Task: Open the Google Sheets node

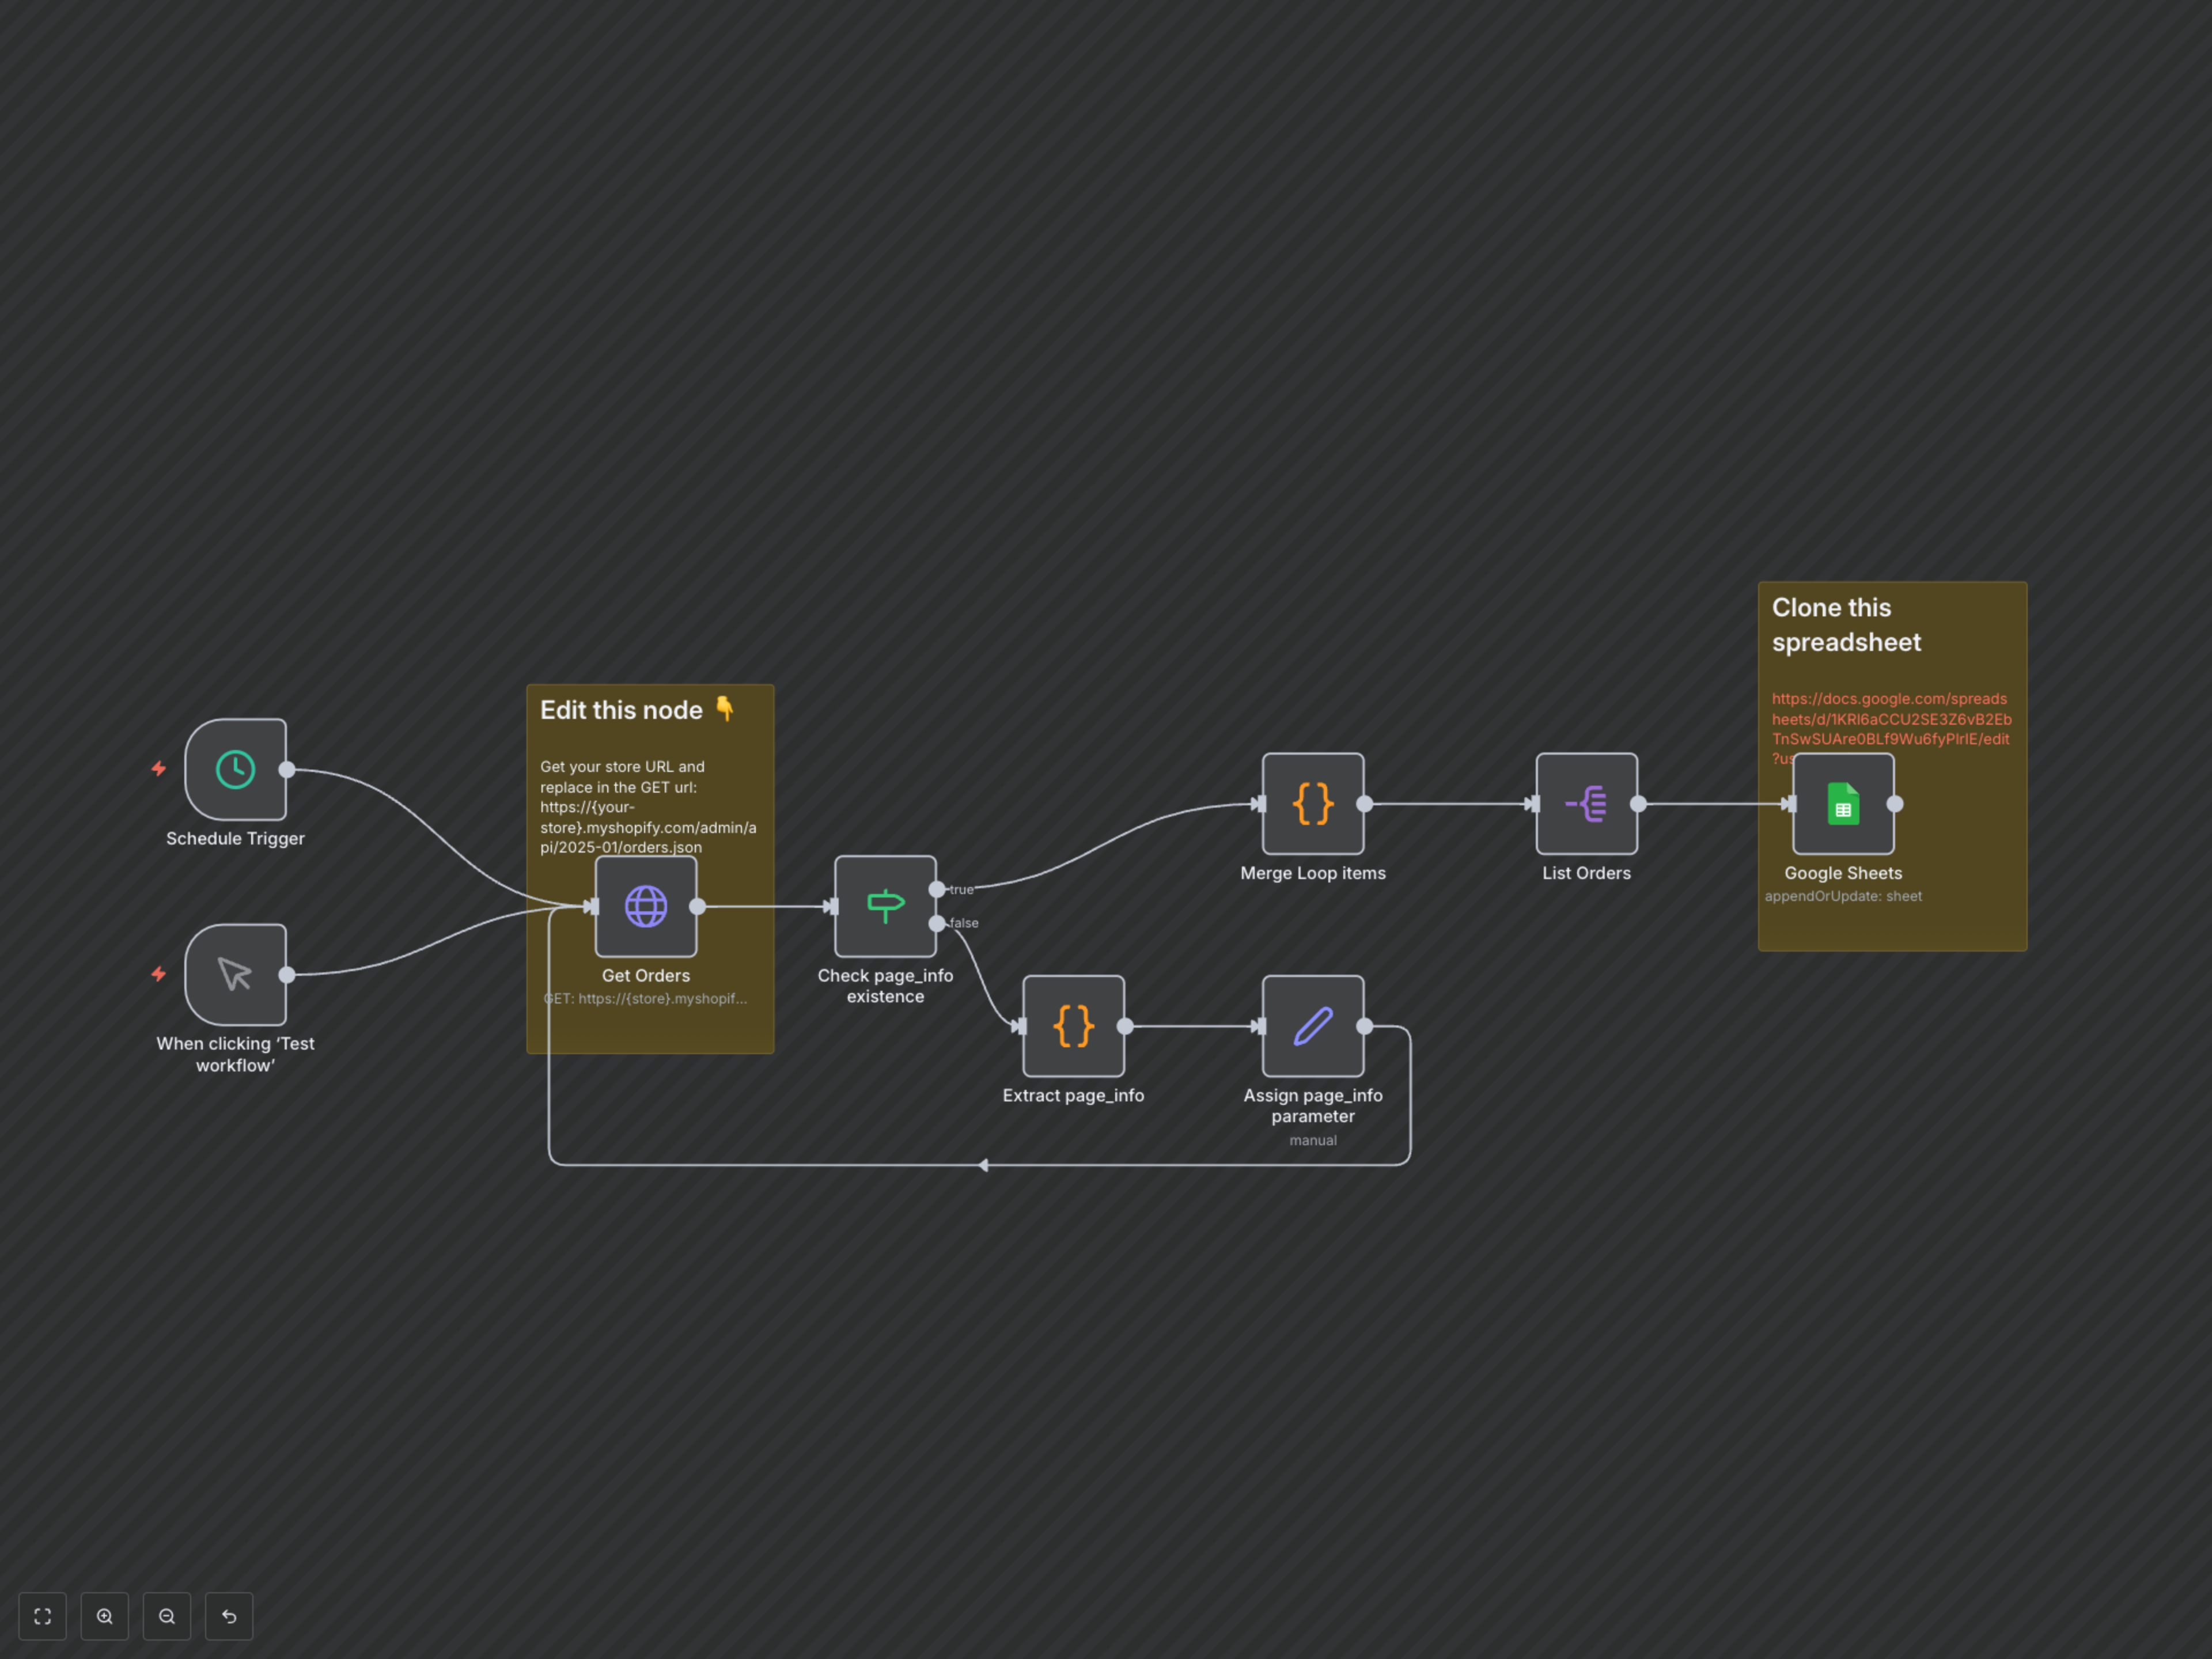Action: 1842,803
